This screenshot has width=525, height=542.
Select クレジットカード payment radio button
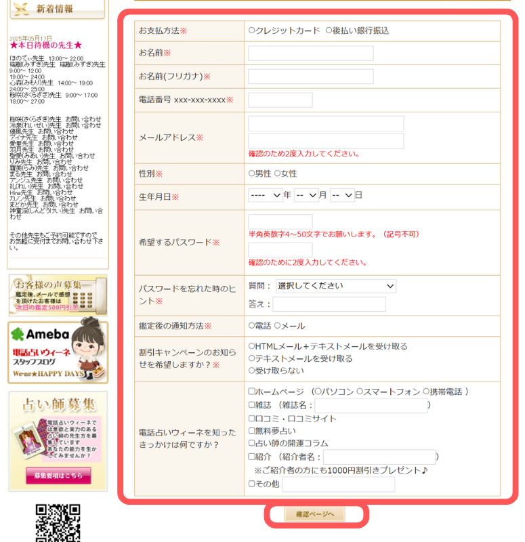click(251, 30)
